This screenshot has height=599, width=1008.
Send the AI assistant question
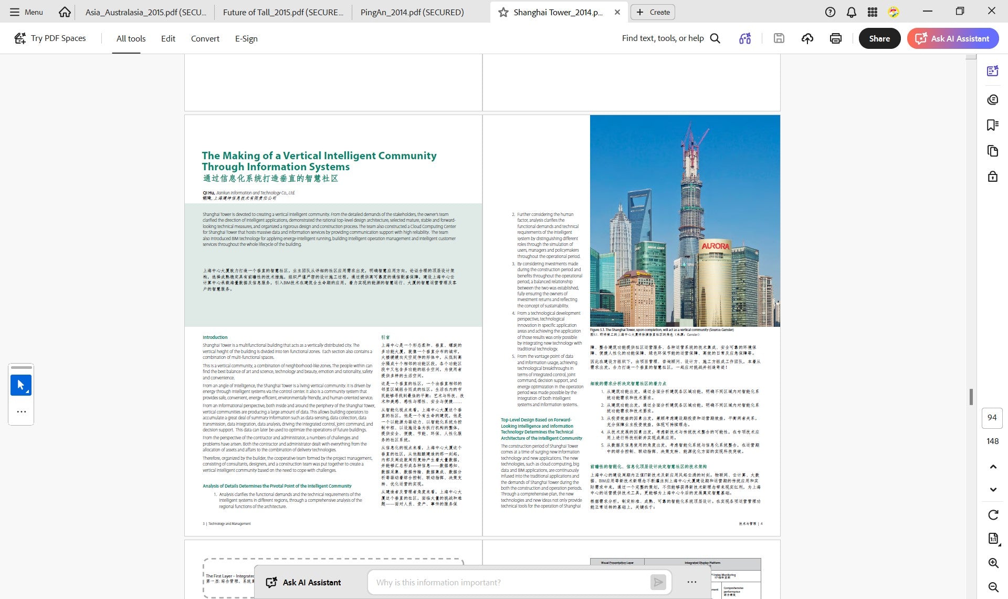(658, 582)
